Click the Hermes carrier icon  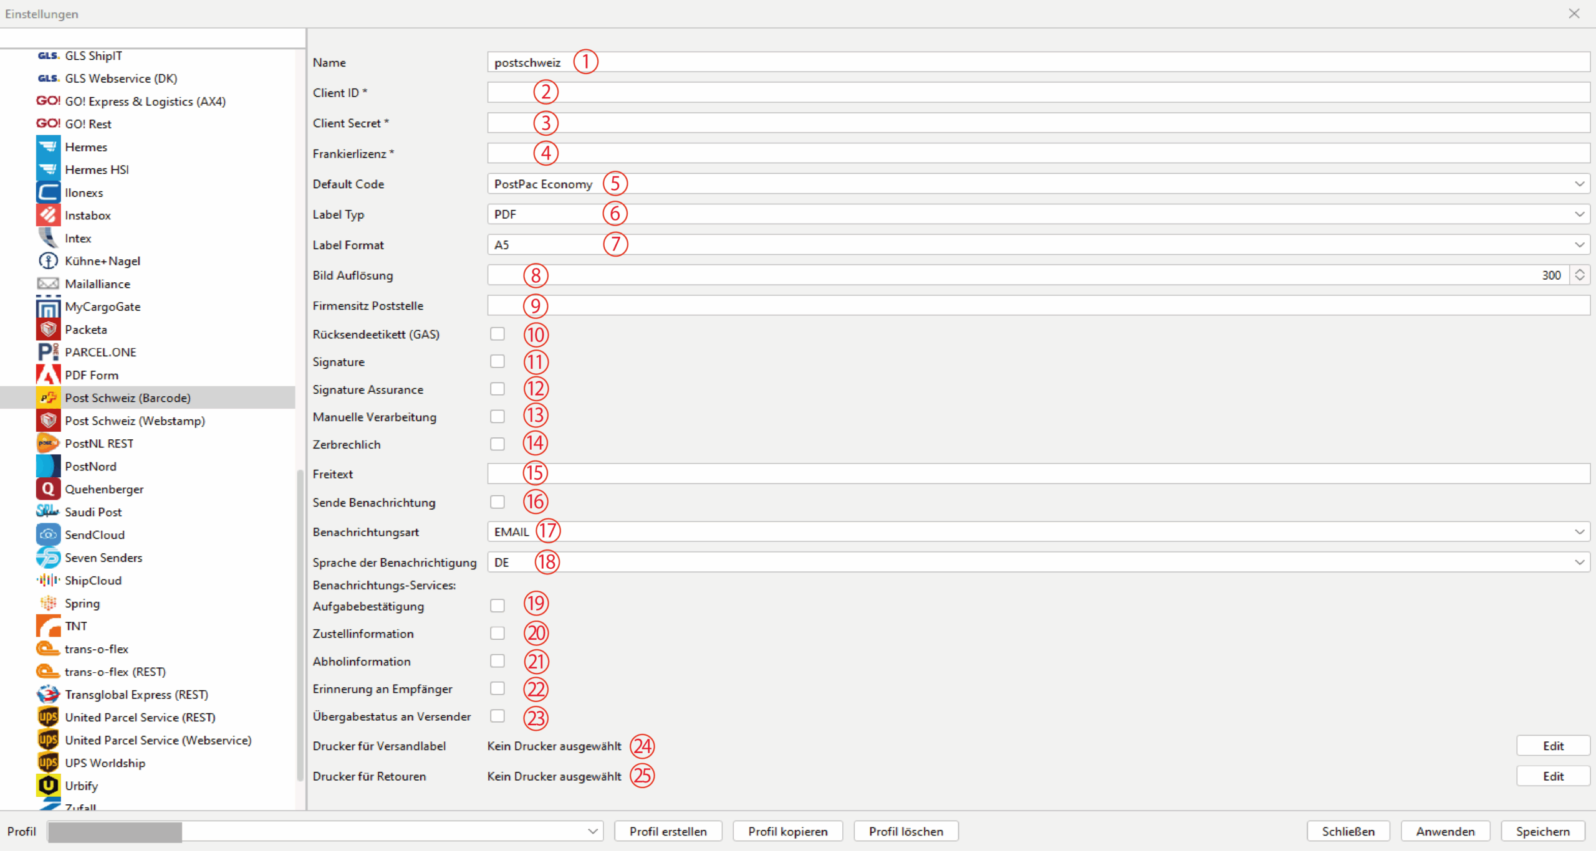click(x=48, y=147)
